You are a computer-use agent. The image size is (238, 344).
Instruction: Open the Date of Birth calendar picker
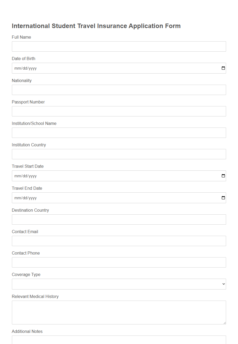pyautogui.click(x=223, y=68)
